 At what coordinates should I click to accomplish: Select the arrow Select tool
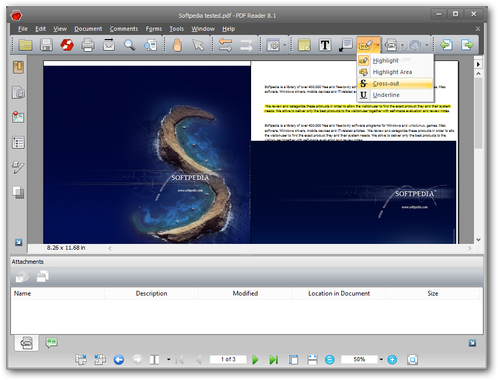coord(198,45)
